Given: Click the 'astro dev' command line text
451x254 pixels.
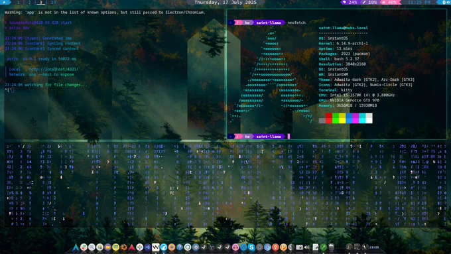Looking at the screenshot, I should (19, 28).
